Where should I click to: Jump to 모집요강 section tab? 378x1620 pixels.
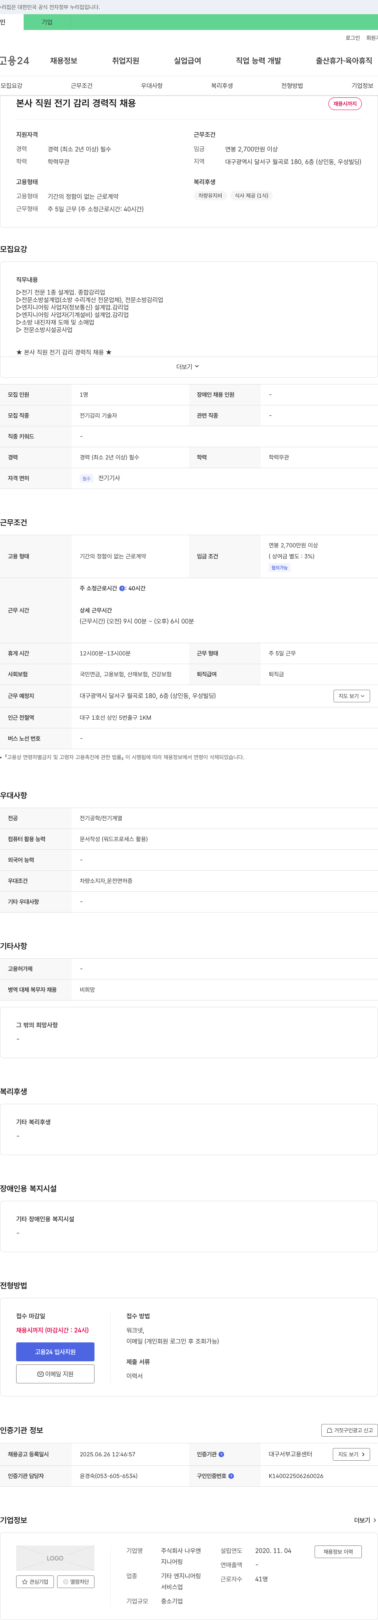11,86
